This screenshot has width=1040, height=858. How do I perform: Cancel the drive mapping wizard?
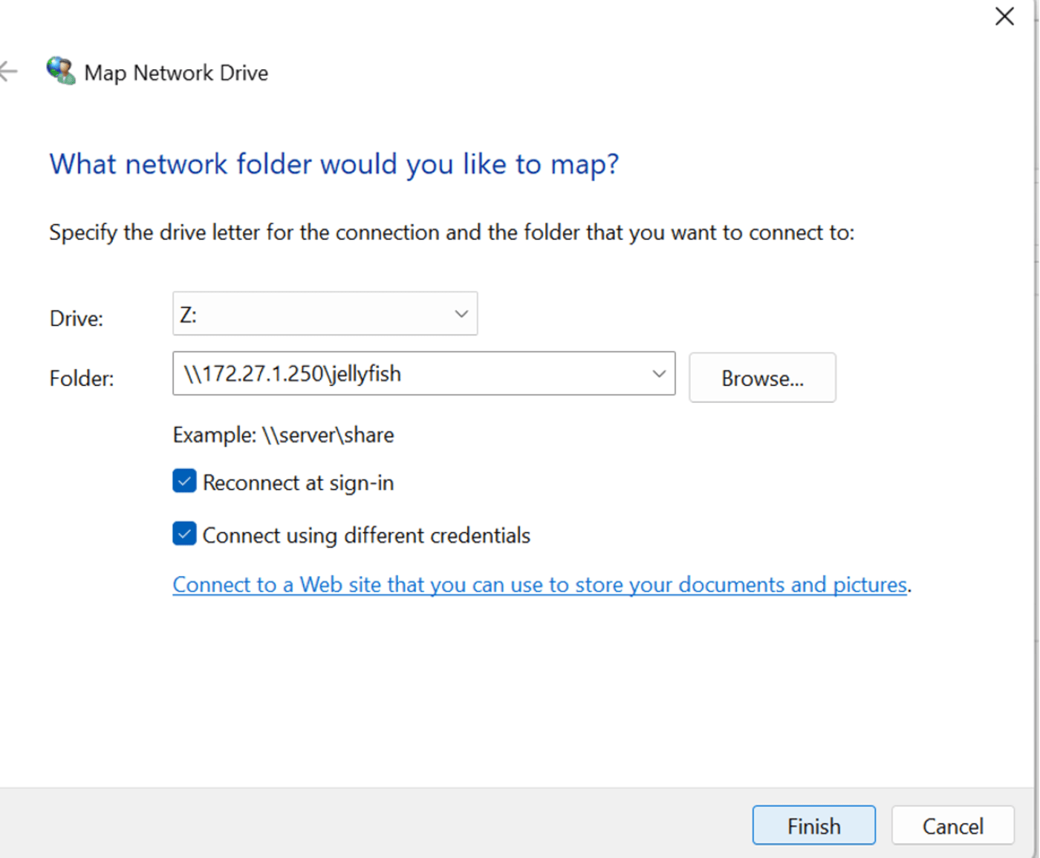(x=953, y=825)
